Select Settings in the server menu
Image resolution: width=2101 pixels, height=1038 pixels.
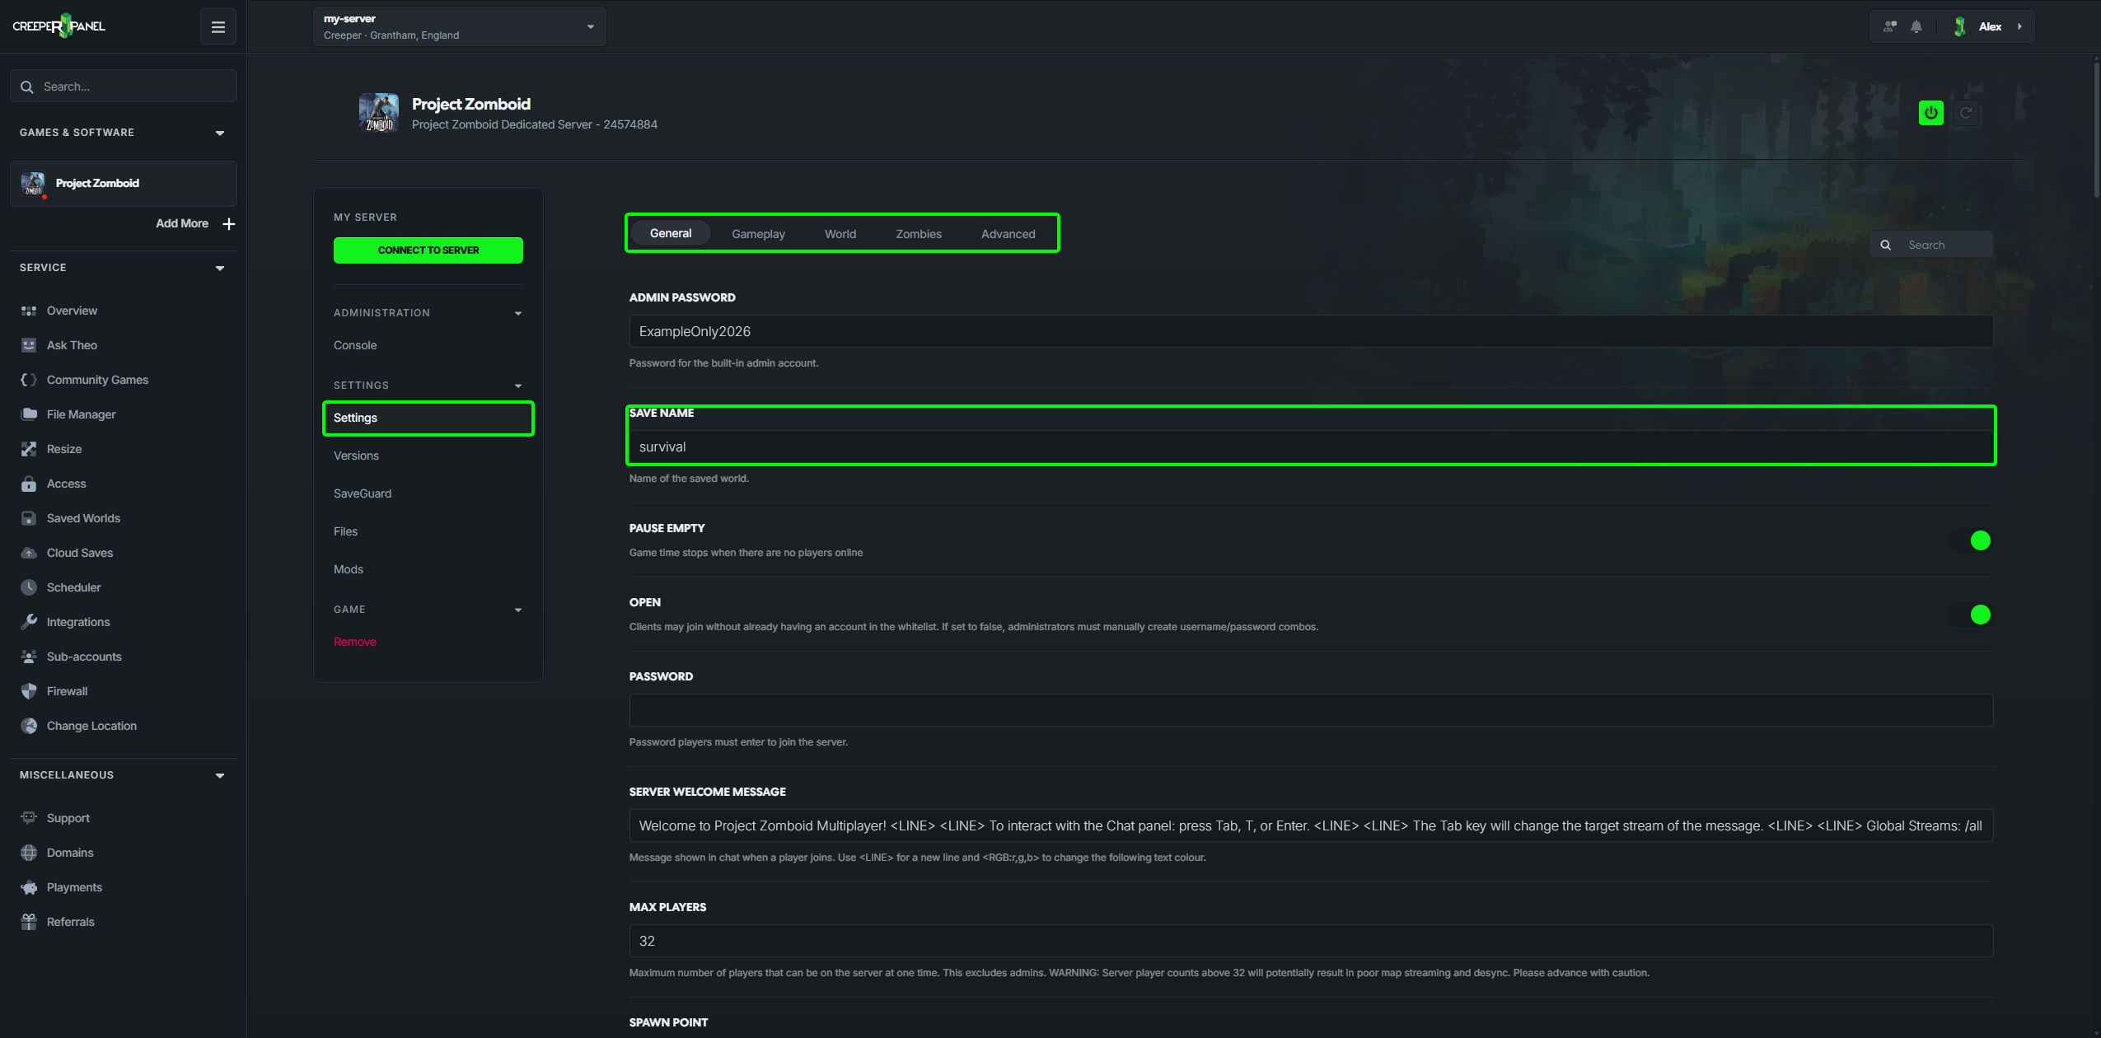pos(428,418)
